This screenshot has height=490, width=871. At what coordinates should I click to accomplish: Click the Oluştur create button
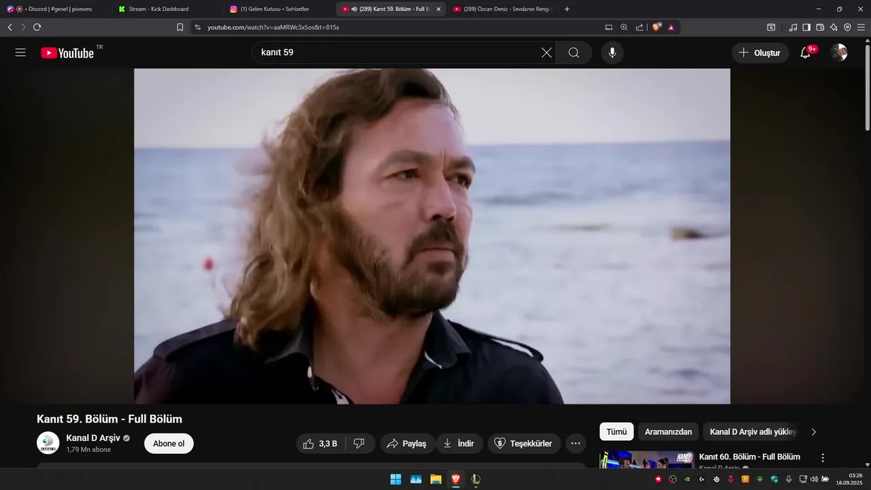coord(760,52)
